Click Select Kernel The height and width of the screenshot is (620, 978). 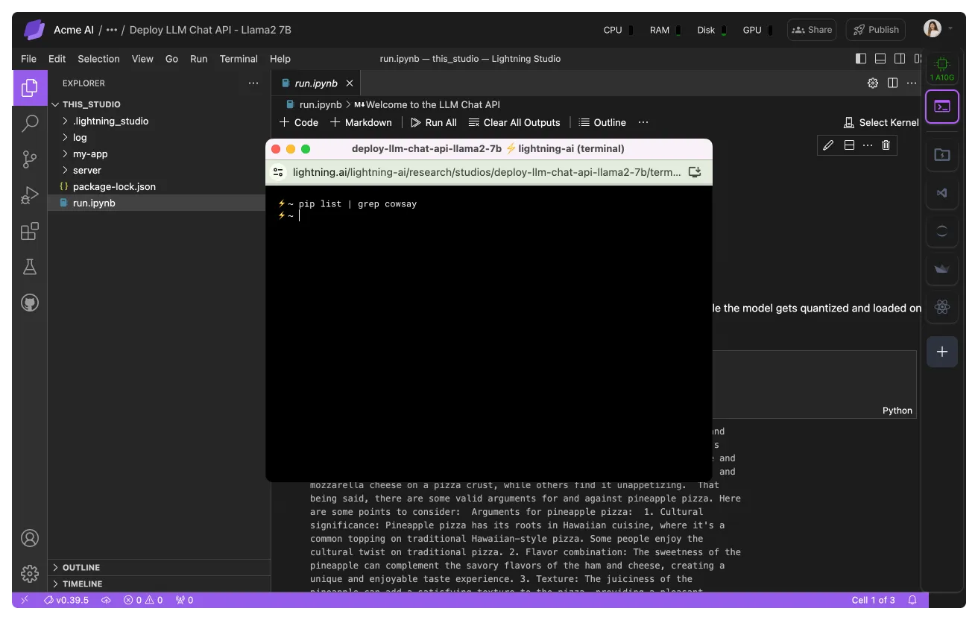pos(882,122)
